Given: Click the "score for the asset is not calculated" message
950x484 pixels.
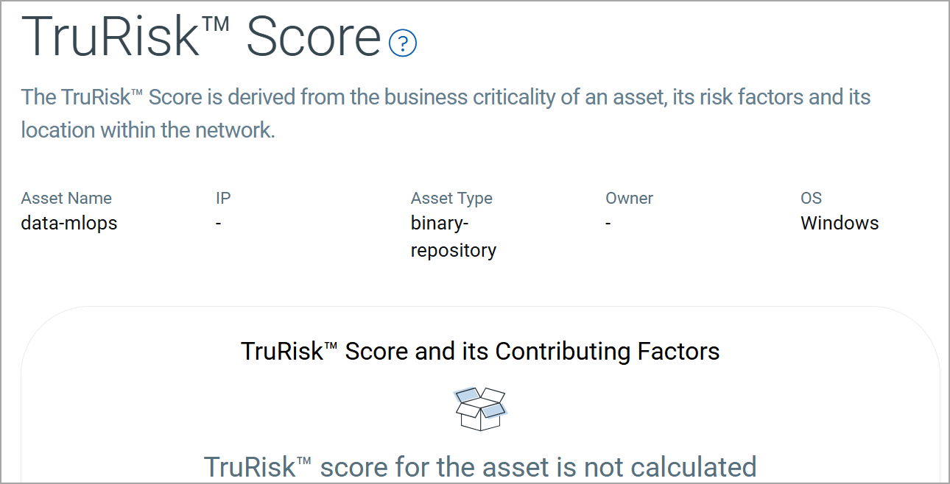Looking at the screenshot, I should pos(480,466).
